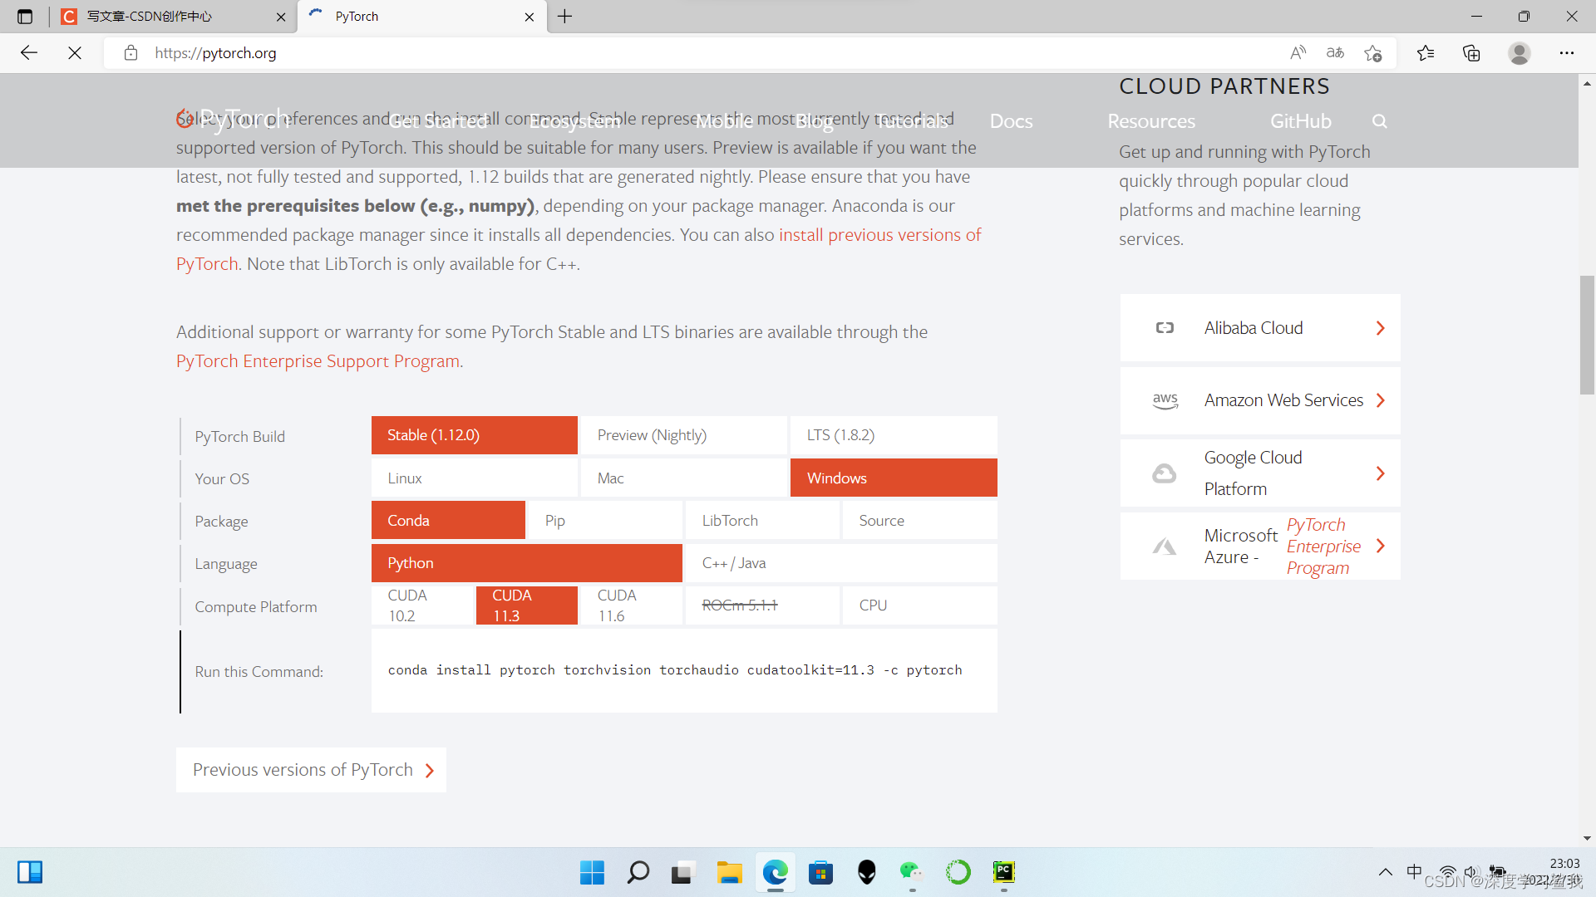
Task: Click the Read aloud icon in address bar
Action: [x=1298, y=53]
